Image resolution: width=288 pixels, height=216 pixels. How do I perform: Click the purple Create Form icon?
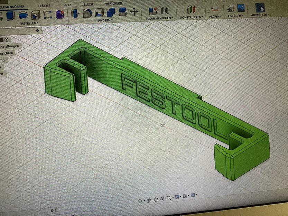[x=60, y=14]
